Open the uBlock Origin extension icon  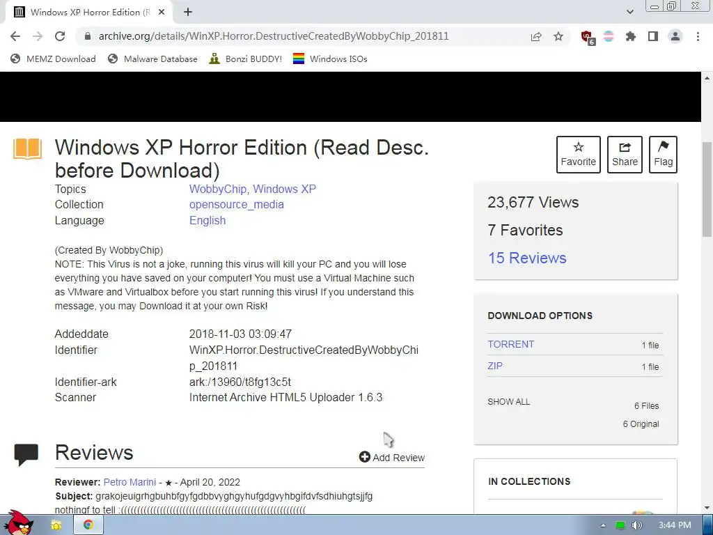tap(588, 38)
